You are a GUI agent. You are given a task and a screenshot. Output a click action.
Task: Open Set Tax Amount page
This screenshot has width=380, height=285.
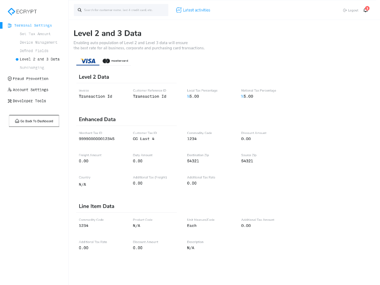(x=35, y=34)
